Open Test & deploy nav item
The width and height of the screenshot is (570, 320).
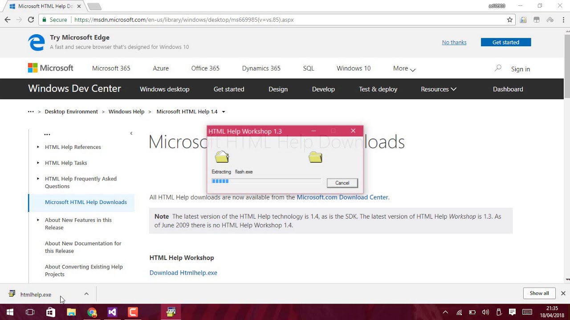click(378, 89)
